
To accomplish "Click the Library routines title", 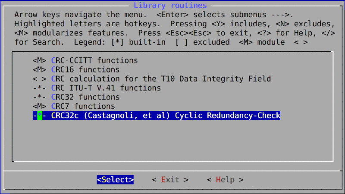I will [170, 5].
